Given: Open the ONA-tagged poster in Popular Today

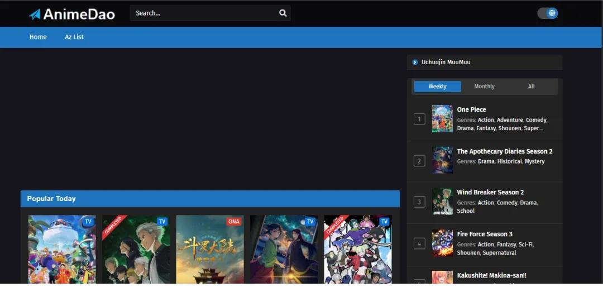Looking at the screenshot, I should (x=210, y=248).
